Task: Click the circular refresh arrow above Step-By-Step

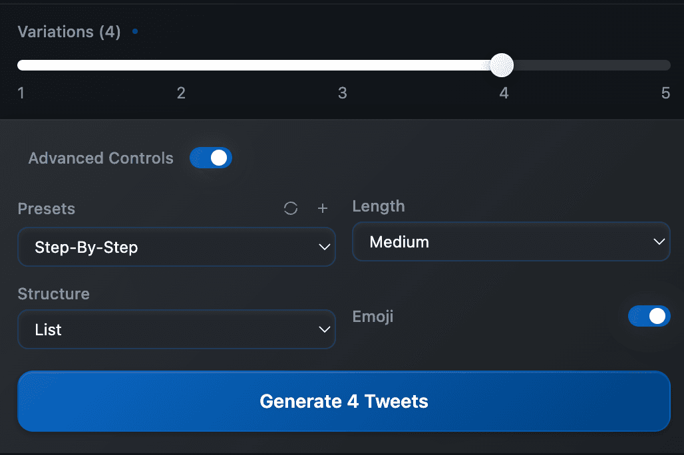Action: click(291, 208)
